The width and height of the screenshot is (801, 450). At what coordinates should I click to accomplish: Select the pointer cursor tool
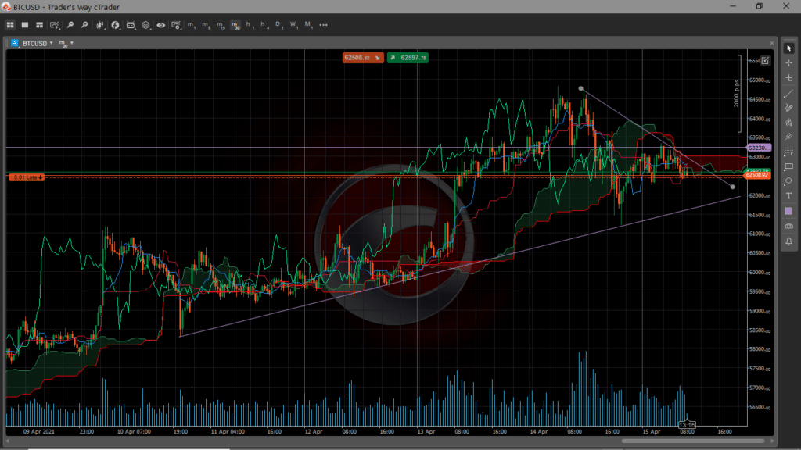pyautogui.click(x=788, y=48)
